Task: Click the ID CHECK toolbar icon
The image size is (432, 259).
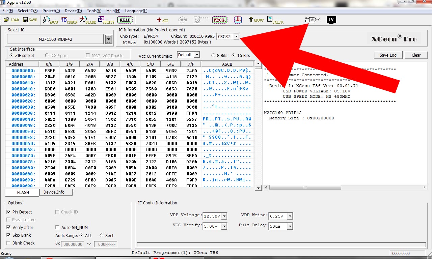Action: 69,20
